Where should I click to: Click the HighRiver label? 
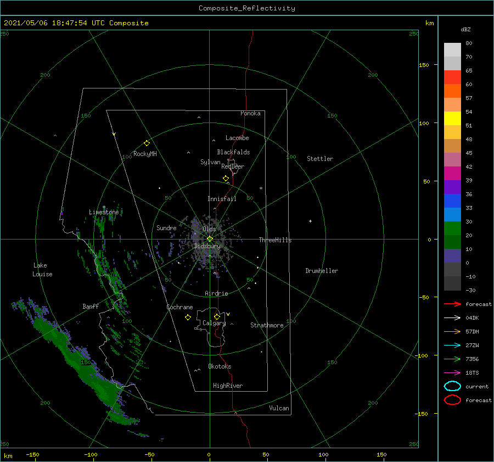[228, 386]
